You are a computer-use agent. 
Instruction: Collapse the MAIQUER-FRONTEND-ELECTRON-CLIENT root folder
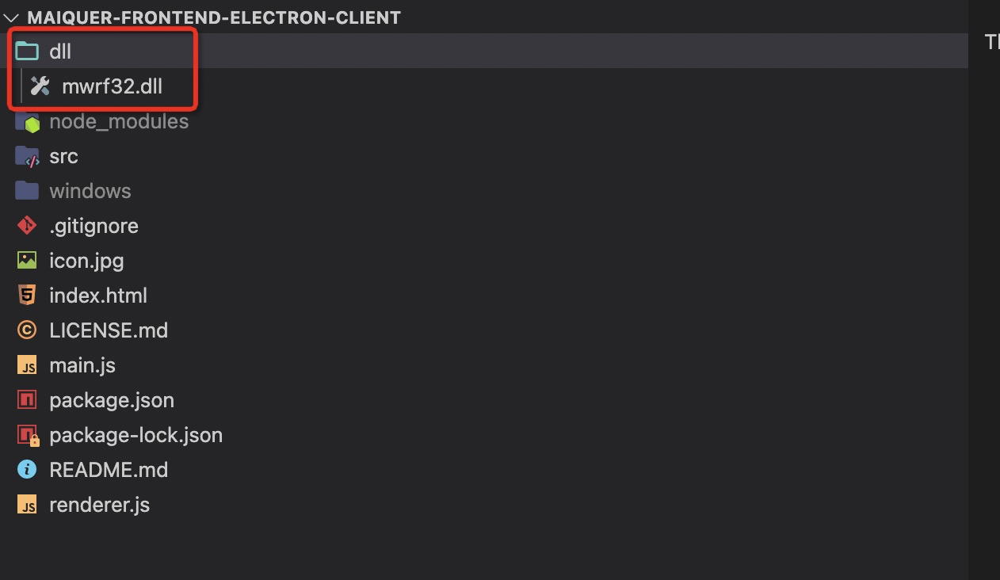pos(11,17)
